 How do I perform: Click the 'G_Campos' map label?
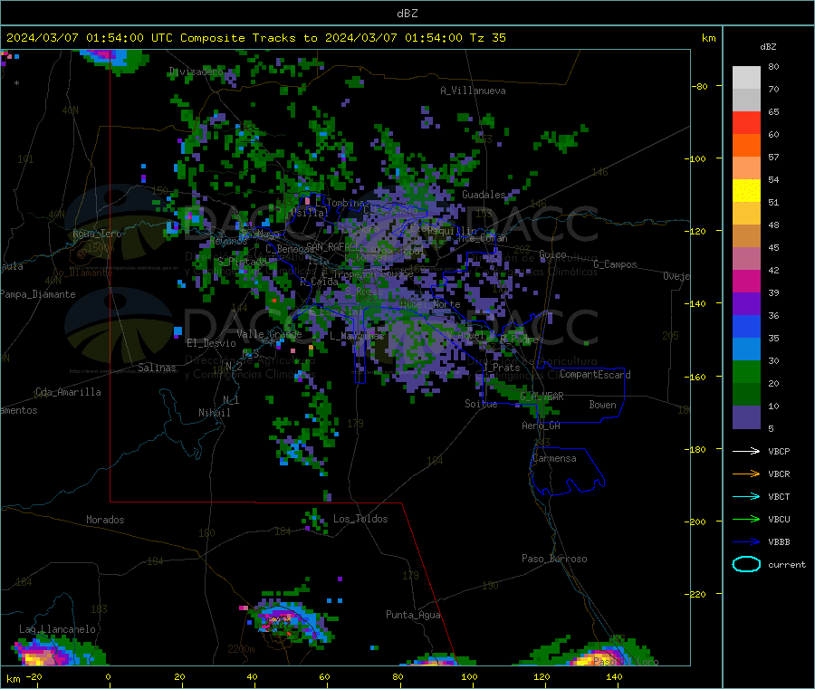[x=615, y=264]
